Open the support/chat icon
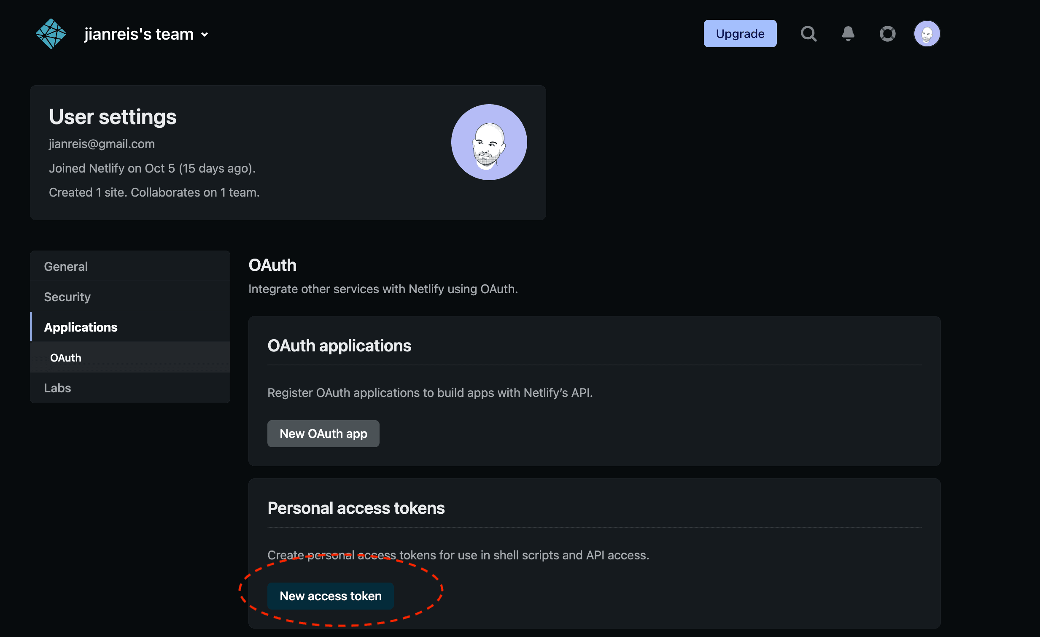1040x637 pixels. tap(886, 33)
